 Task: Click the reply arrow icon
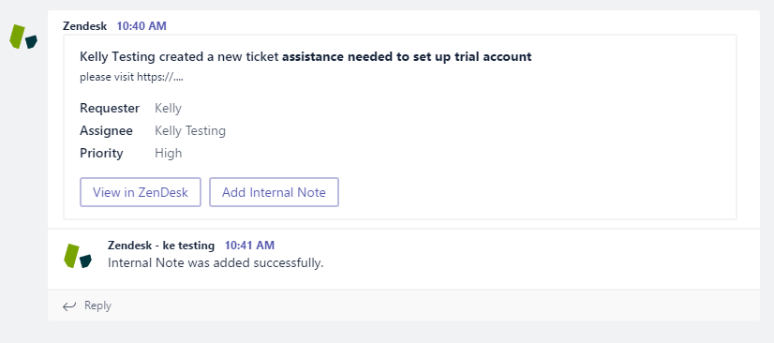[x=69, y=306]
